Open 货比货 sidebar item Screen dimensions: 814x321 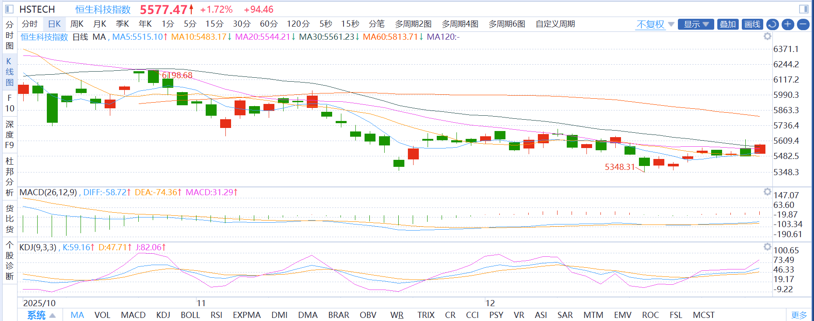click(10, 219)
